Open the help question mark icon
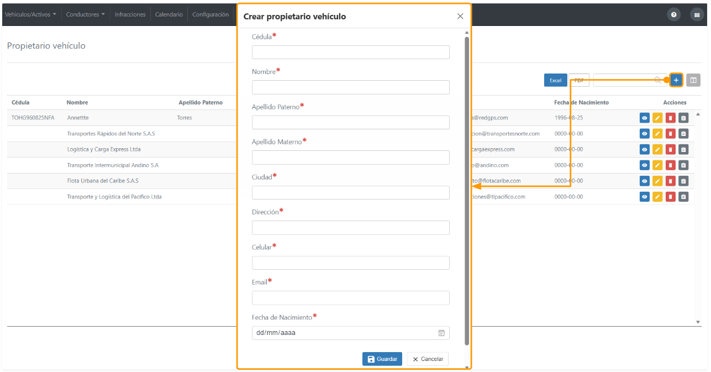 673,15
